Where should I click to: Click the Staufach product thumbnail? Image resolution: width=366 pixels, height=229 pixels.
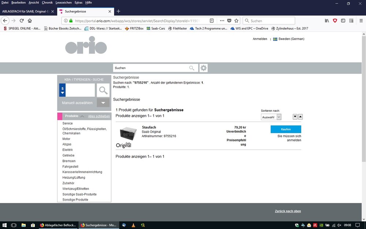click(x=128, y=133)
